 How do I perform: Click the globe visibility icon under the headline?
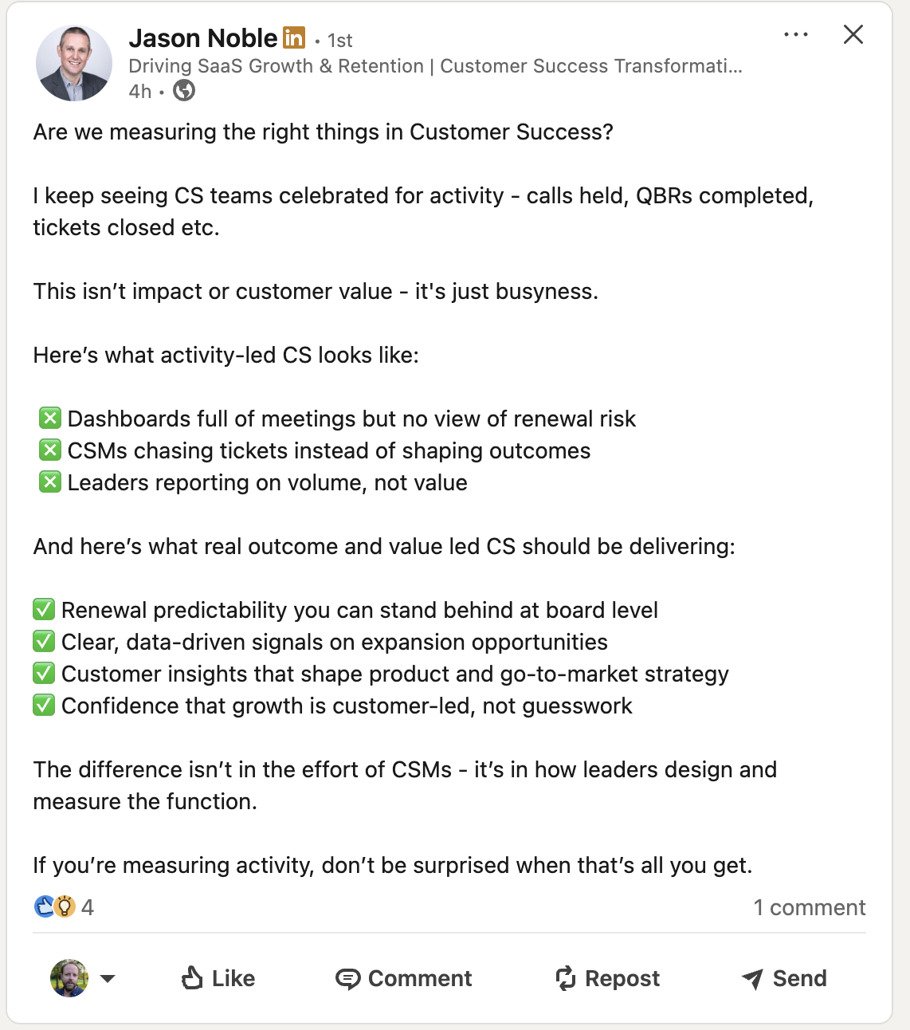tap(184, 91)
